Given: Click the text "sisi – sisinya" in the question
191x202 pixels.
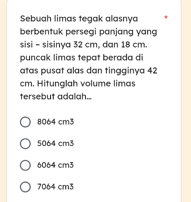Looking at the screenshot, I should tap(45, 45).
